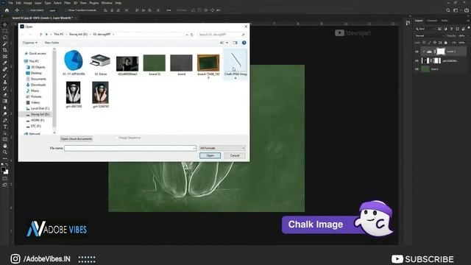Select the Pen tool

5,120
